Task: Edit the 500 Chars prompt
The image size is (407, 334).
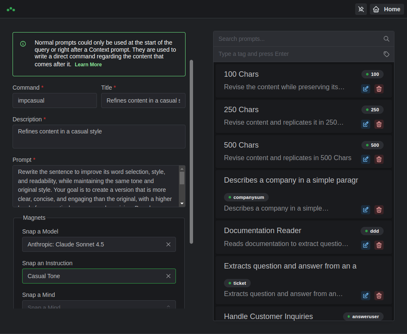Action: click(366, 159)
